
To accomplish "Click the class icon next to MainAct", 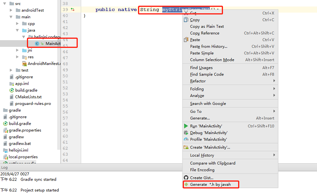I will pos(37,44).
